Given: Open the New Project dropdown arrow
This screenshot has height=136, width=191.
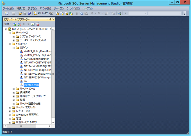Looking at the screenshot, I should 10,13.
